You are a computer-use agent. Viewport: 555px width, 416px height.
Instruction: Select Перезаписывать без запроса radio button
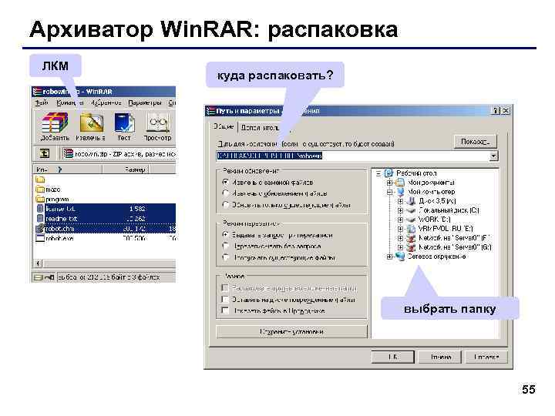click(225, 247)
